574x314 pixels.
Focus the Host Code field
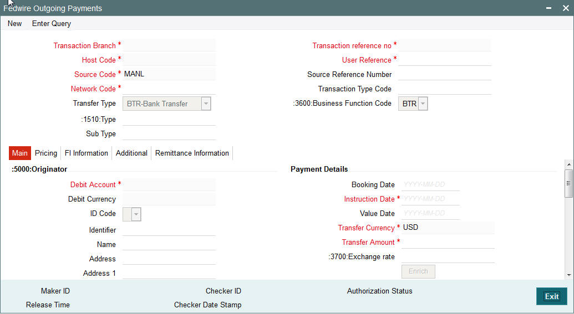pyautogui.click(x=169, y=60)
